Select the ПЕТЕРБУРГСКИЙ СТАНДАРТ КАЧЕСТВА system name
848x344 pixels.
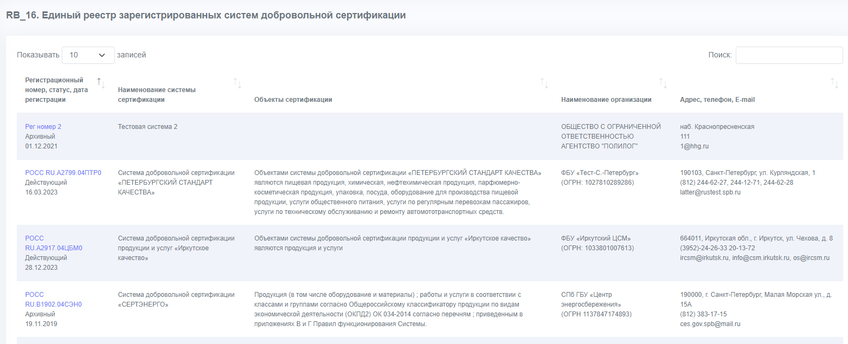pyautogui.click(x=176, y=183)
